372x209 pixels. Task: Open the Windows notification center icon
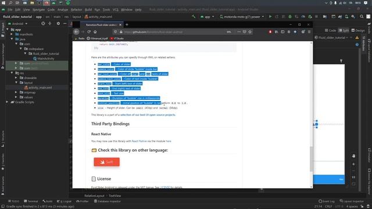(366, 3)
